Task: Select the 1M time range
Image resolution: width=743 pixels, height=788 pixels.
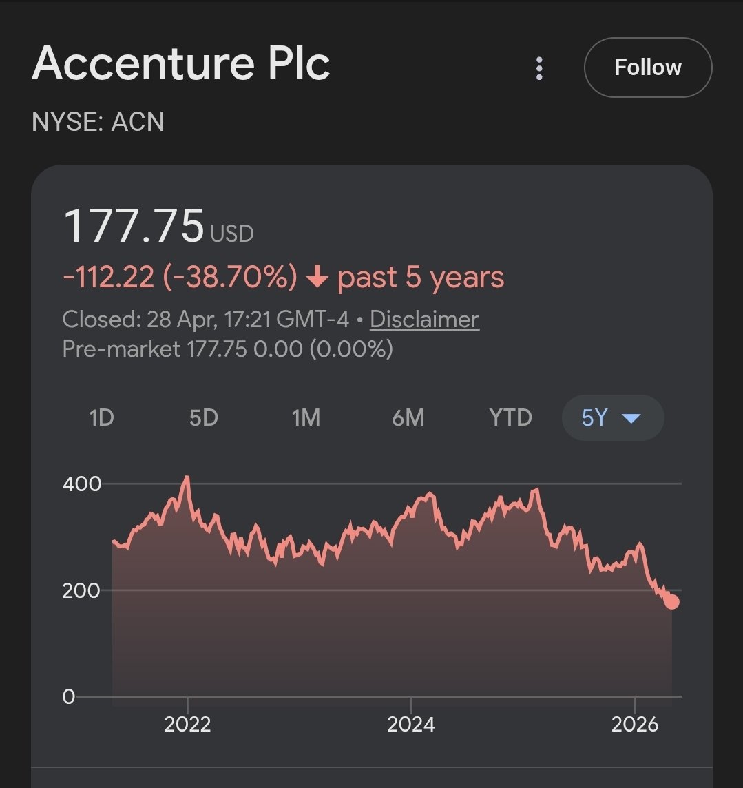Action: (306, 417)
